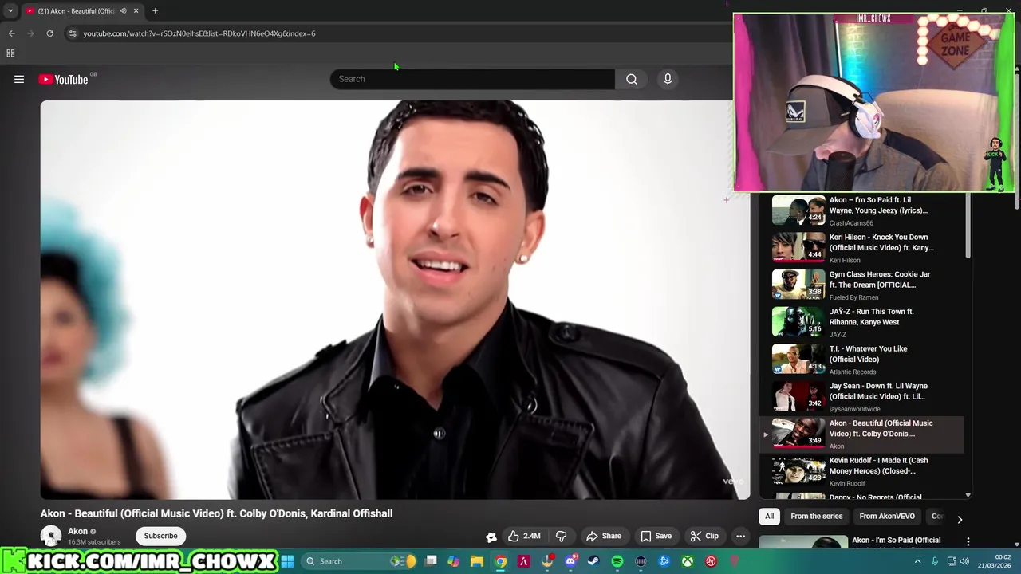Screen dimensions: 1021x574
Task: Open taskbar microphone tray icon
Action: click(x=934, y=561)
